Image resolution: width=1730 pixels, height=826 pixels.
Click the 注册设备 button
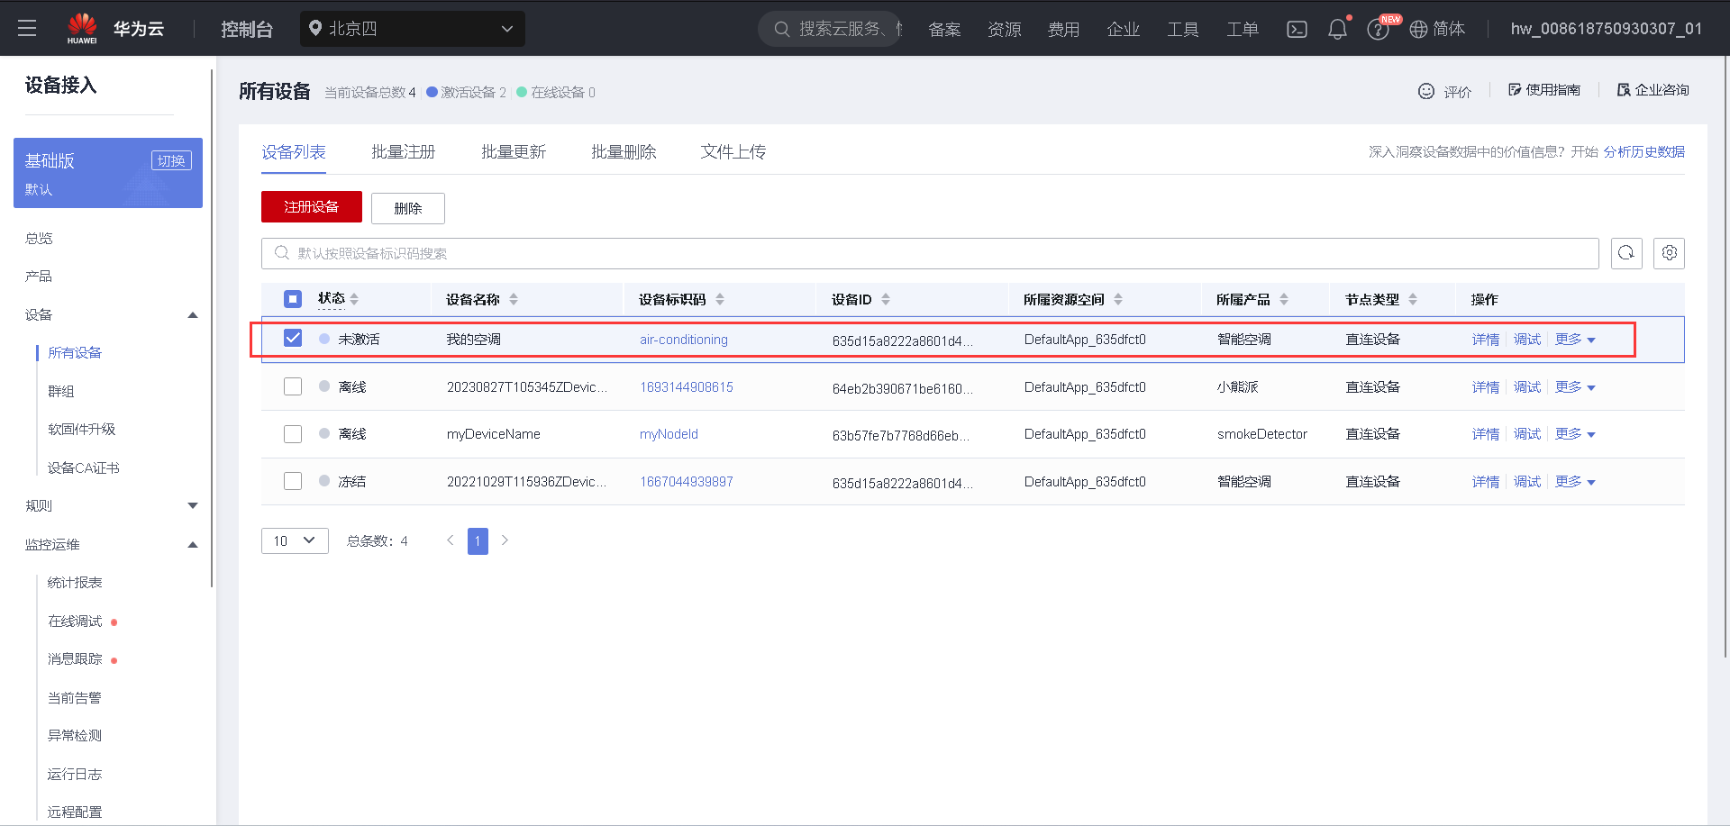pyautogui.click(x=311, y=206)
